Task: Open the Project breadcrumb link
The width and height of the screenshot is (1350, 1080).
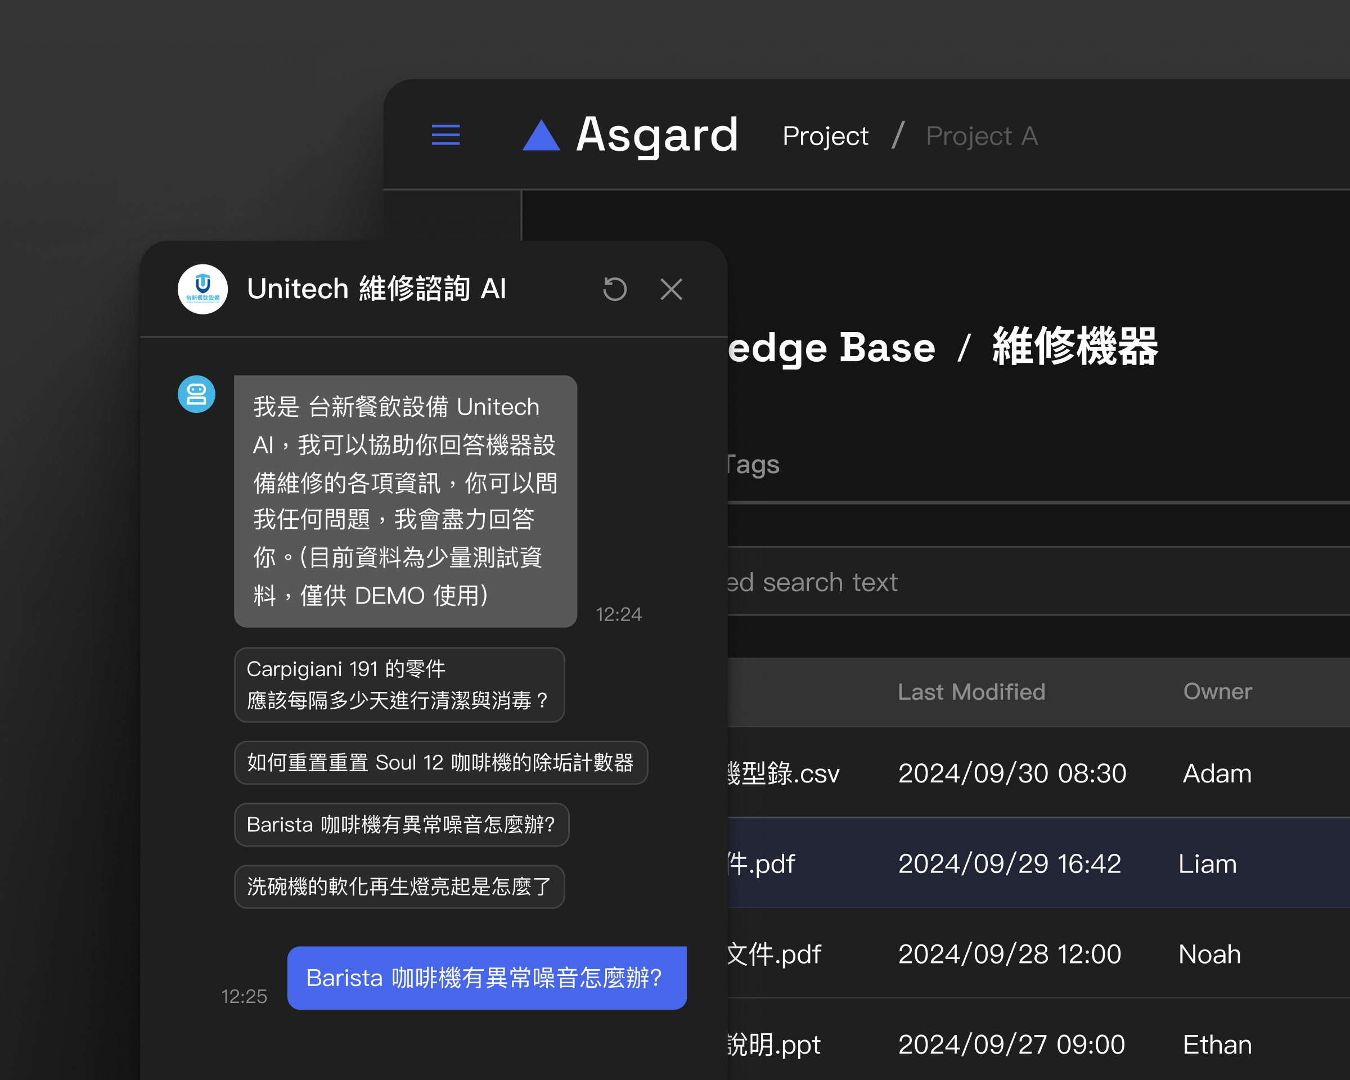Action: pos(825,136)
